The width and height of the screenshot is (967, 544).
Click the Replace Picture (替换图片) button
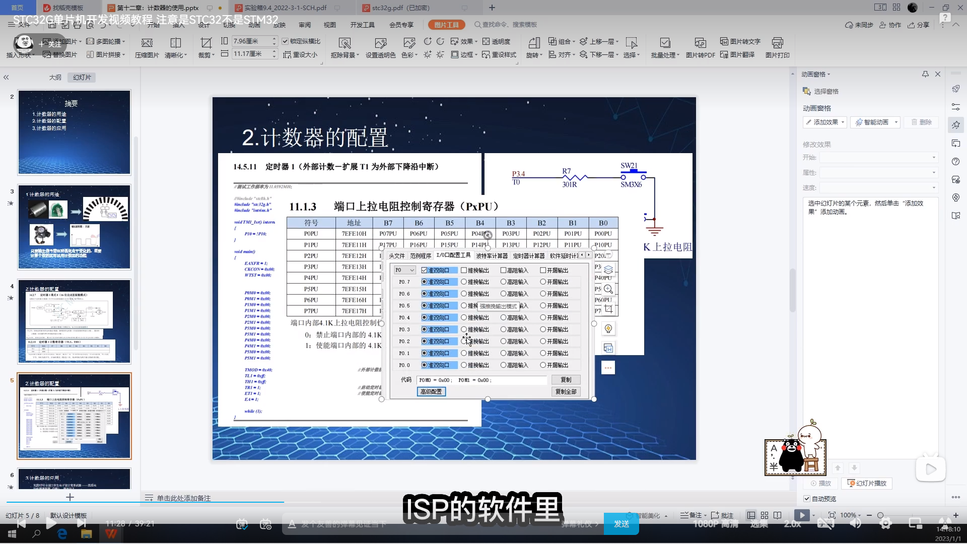point(59,54)
